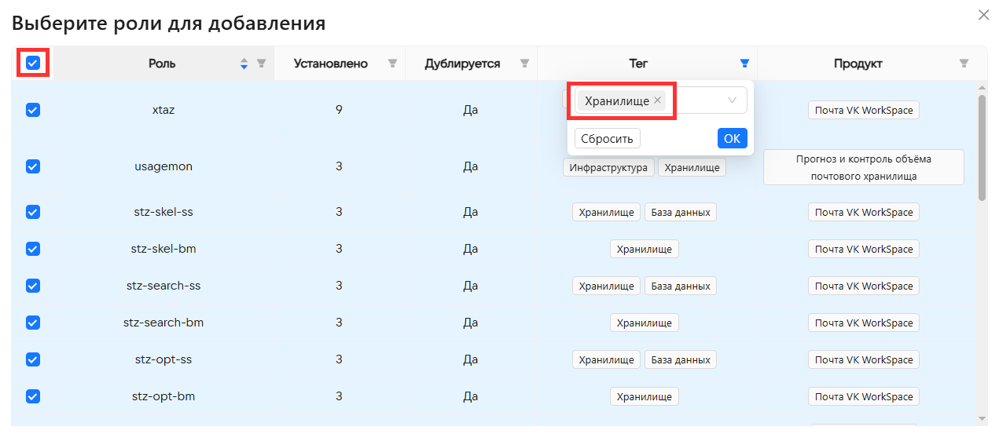Screen dimensions: 999x434
Task: Click Почта VK WorkSpace in stz-opt-bm row
Action: [864, 396]
